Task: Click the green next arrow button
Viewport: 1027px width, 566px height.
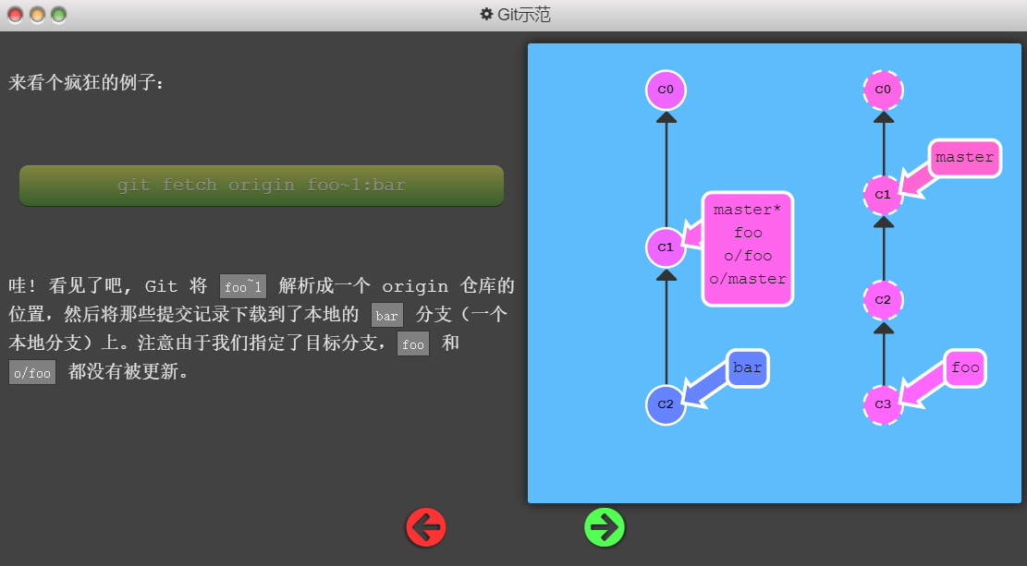Action: (x=605, y=527)
